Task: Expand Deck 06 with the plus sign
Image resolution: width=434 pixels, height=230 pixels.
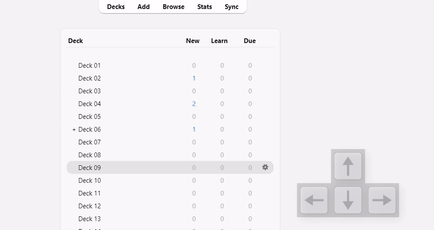Action: click(x=74, y=130)
